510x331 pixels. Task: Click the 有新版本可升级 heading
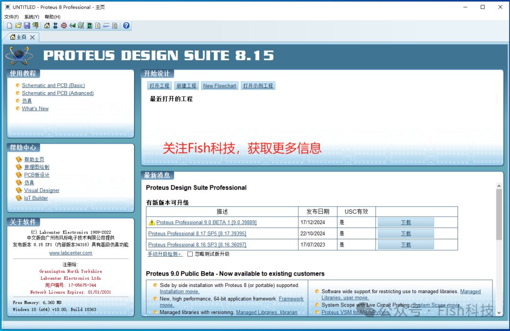point(168,203)
